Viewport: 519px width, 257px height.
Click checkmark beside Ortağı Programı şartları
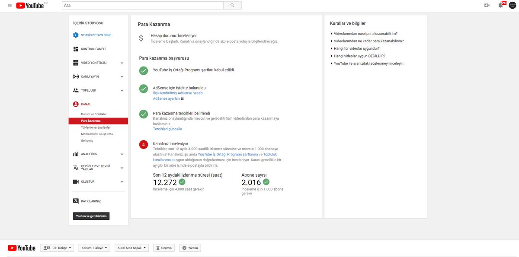tap(144, 71)
